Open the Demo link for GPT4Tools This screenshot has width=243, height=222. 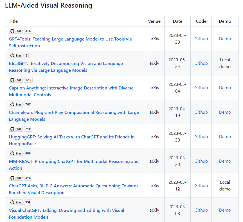tap(225, 39)
